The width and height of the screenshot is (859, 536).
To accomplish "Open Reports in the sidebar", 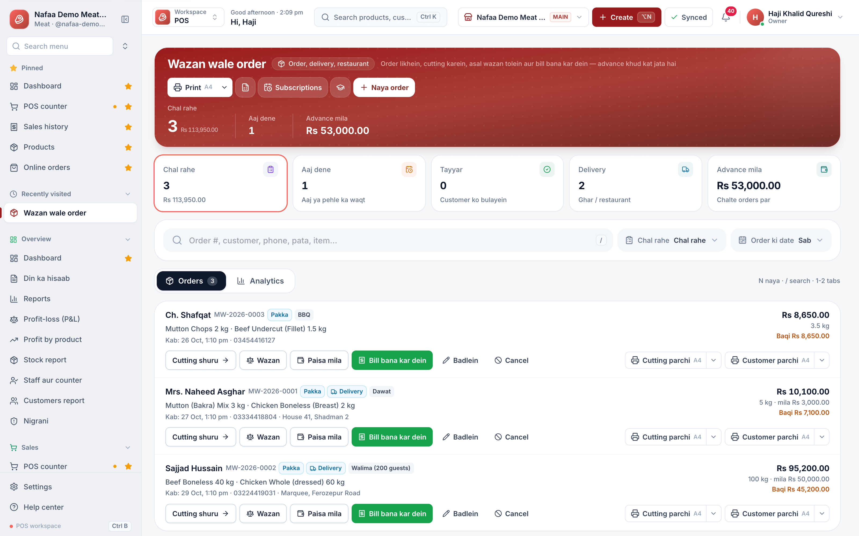I will coord(71,299).
